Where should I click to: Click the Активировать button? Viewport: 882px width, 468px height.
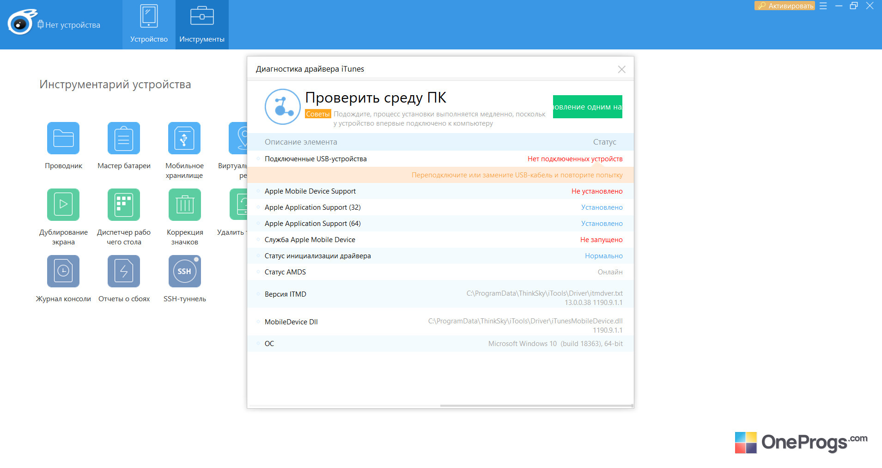click(785, 6)
